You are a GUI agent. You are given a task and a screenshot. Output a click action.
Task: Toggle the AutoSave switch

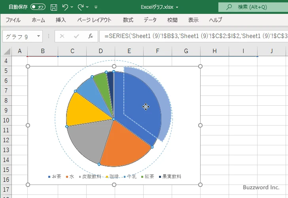click(38, 7)
